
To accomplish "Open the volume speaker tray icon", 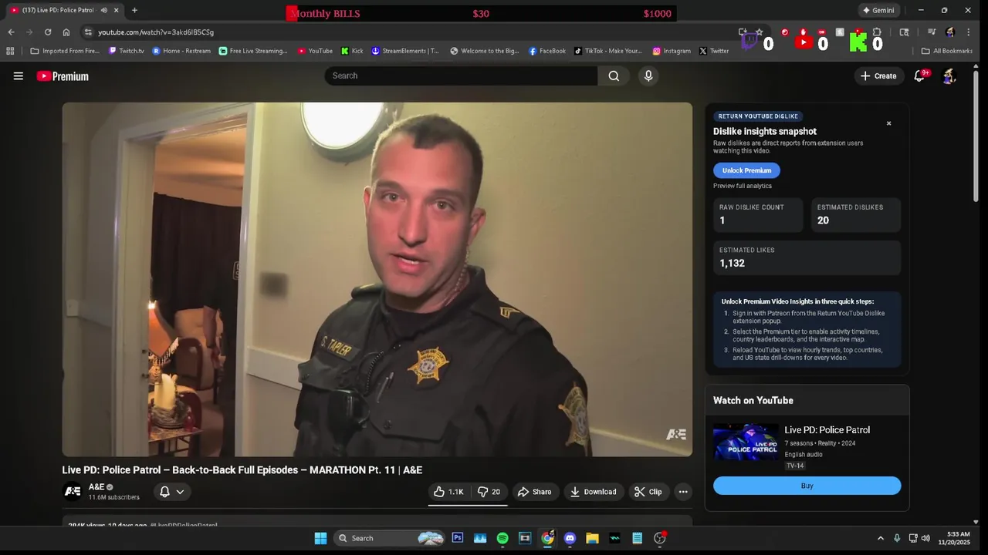I will [925, 538].
